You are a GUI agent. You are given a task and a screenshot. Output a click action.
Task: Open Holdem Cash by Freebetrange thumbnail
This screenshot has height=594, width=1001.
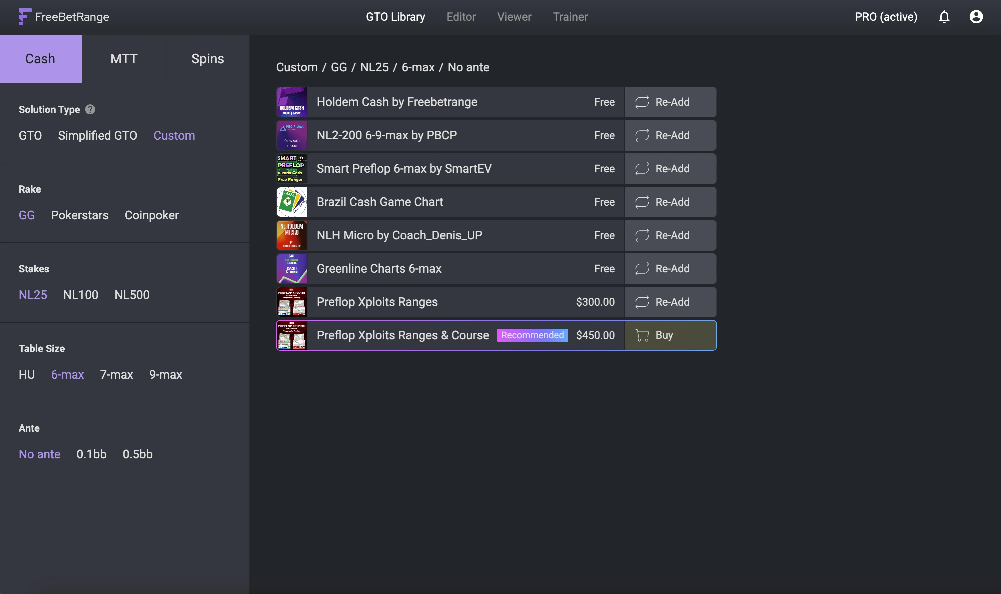(x=291, y=102)
